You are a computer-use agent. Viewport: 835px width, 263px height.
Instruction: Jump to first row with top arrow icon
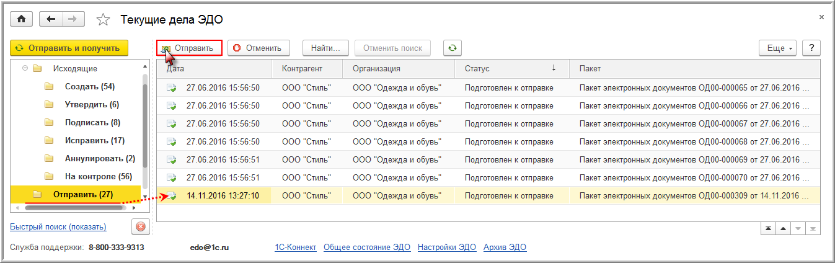[769, 228]
